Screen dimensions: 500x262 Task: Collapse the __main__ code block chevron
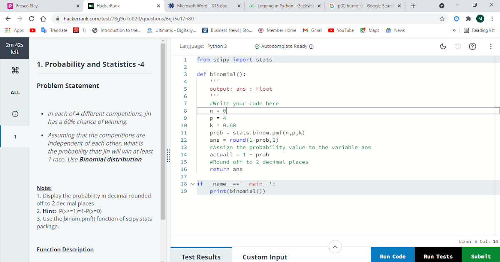(x=192, y=183)
